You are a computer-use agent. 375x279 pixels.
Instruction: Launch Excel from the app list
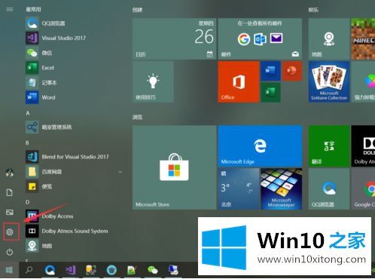tap(73, 68)
